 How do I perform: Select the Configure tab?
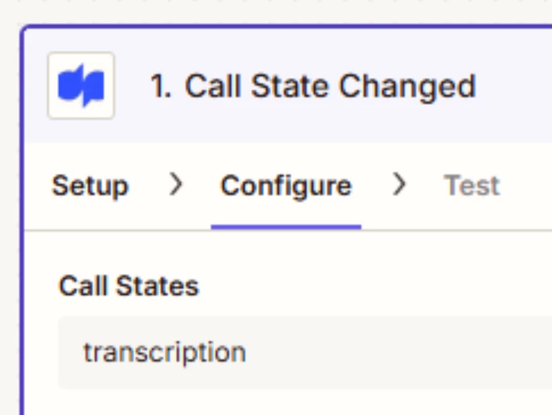point(286,185)
